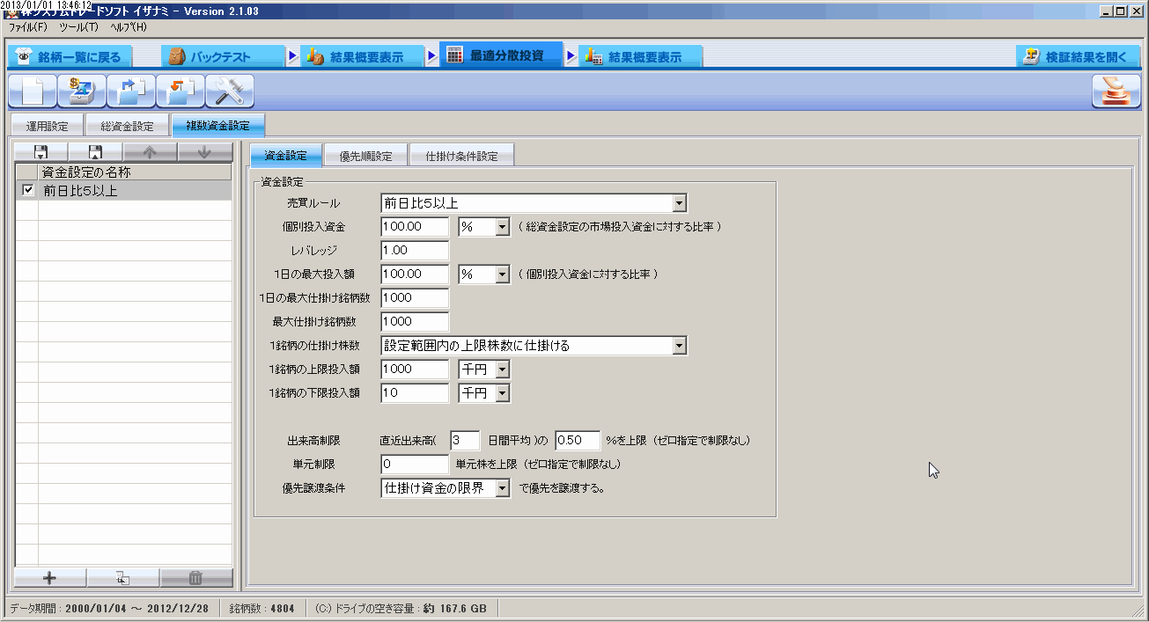The width and height of the screenshot is (1149, 622).
Task: Click the レバレッジ input field
Action: pos(415,251)
